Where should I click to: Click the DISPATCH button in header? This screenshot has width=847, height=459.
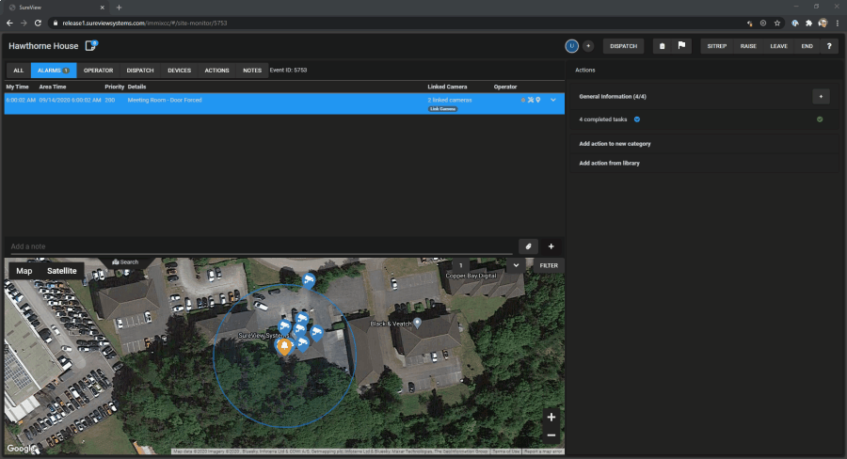click(x=623, y=46)
